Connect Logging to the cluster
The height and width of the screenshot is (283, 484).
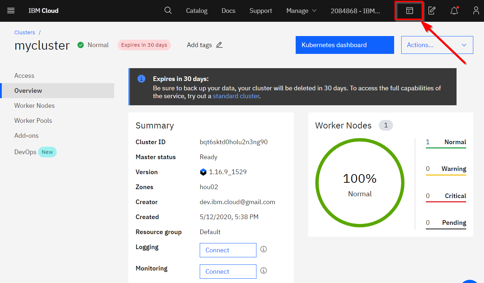[228, 250]
